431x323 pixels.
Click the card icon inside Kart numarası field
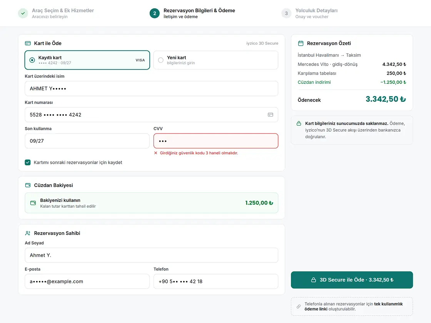click(271, 115)
